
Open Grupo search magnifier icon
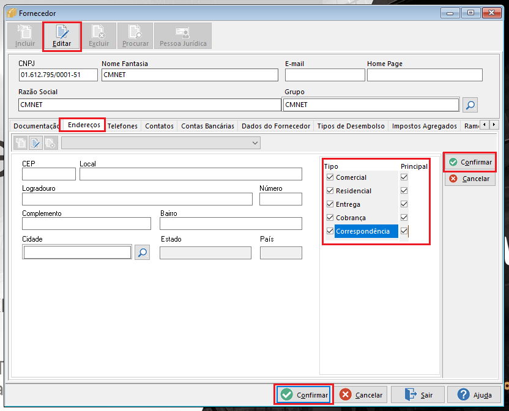pos(470,105)
